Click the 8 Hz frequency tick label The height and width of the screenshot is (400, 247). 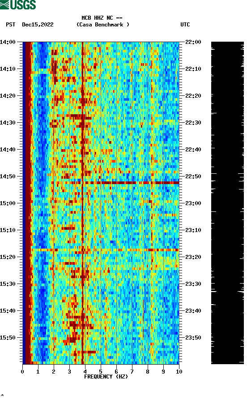click(x=148, y=372)
